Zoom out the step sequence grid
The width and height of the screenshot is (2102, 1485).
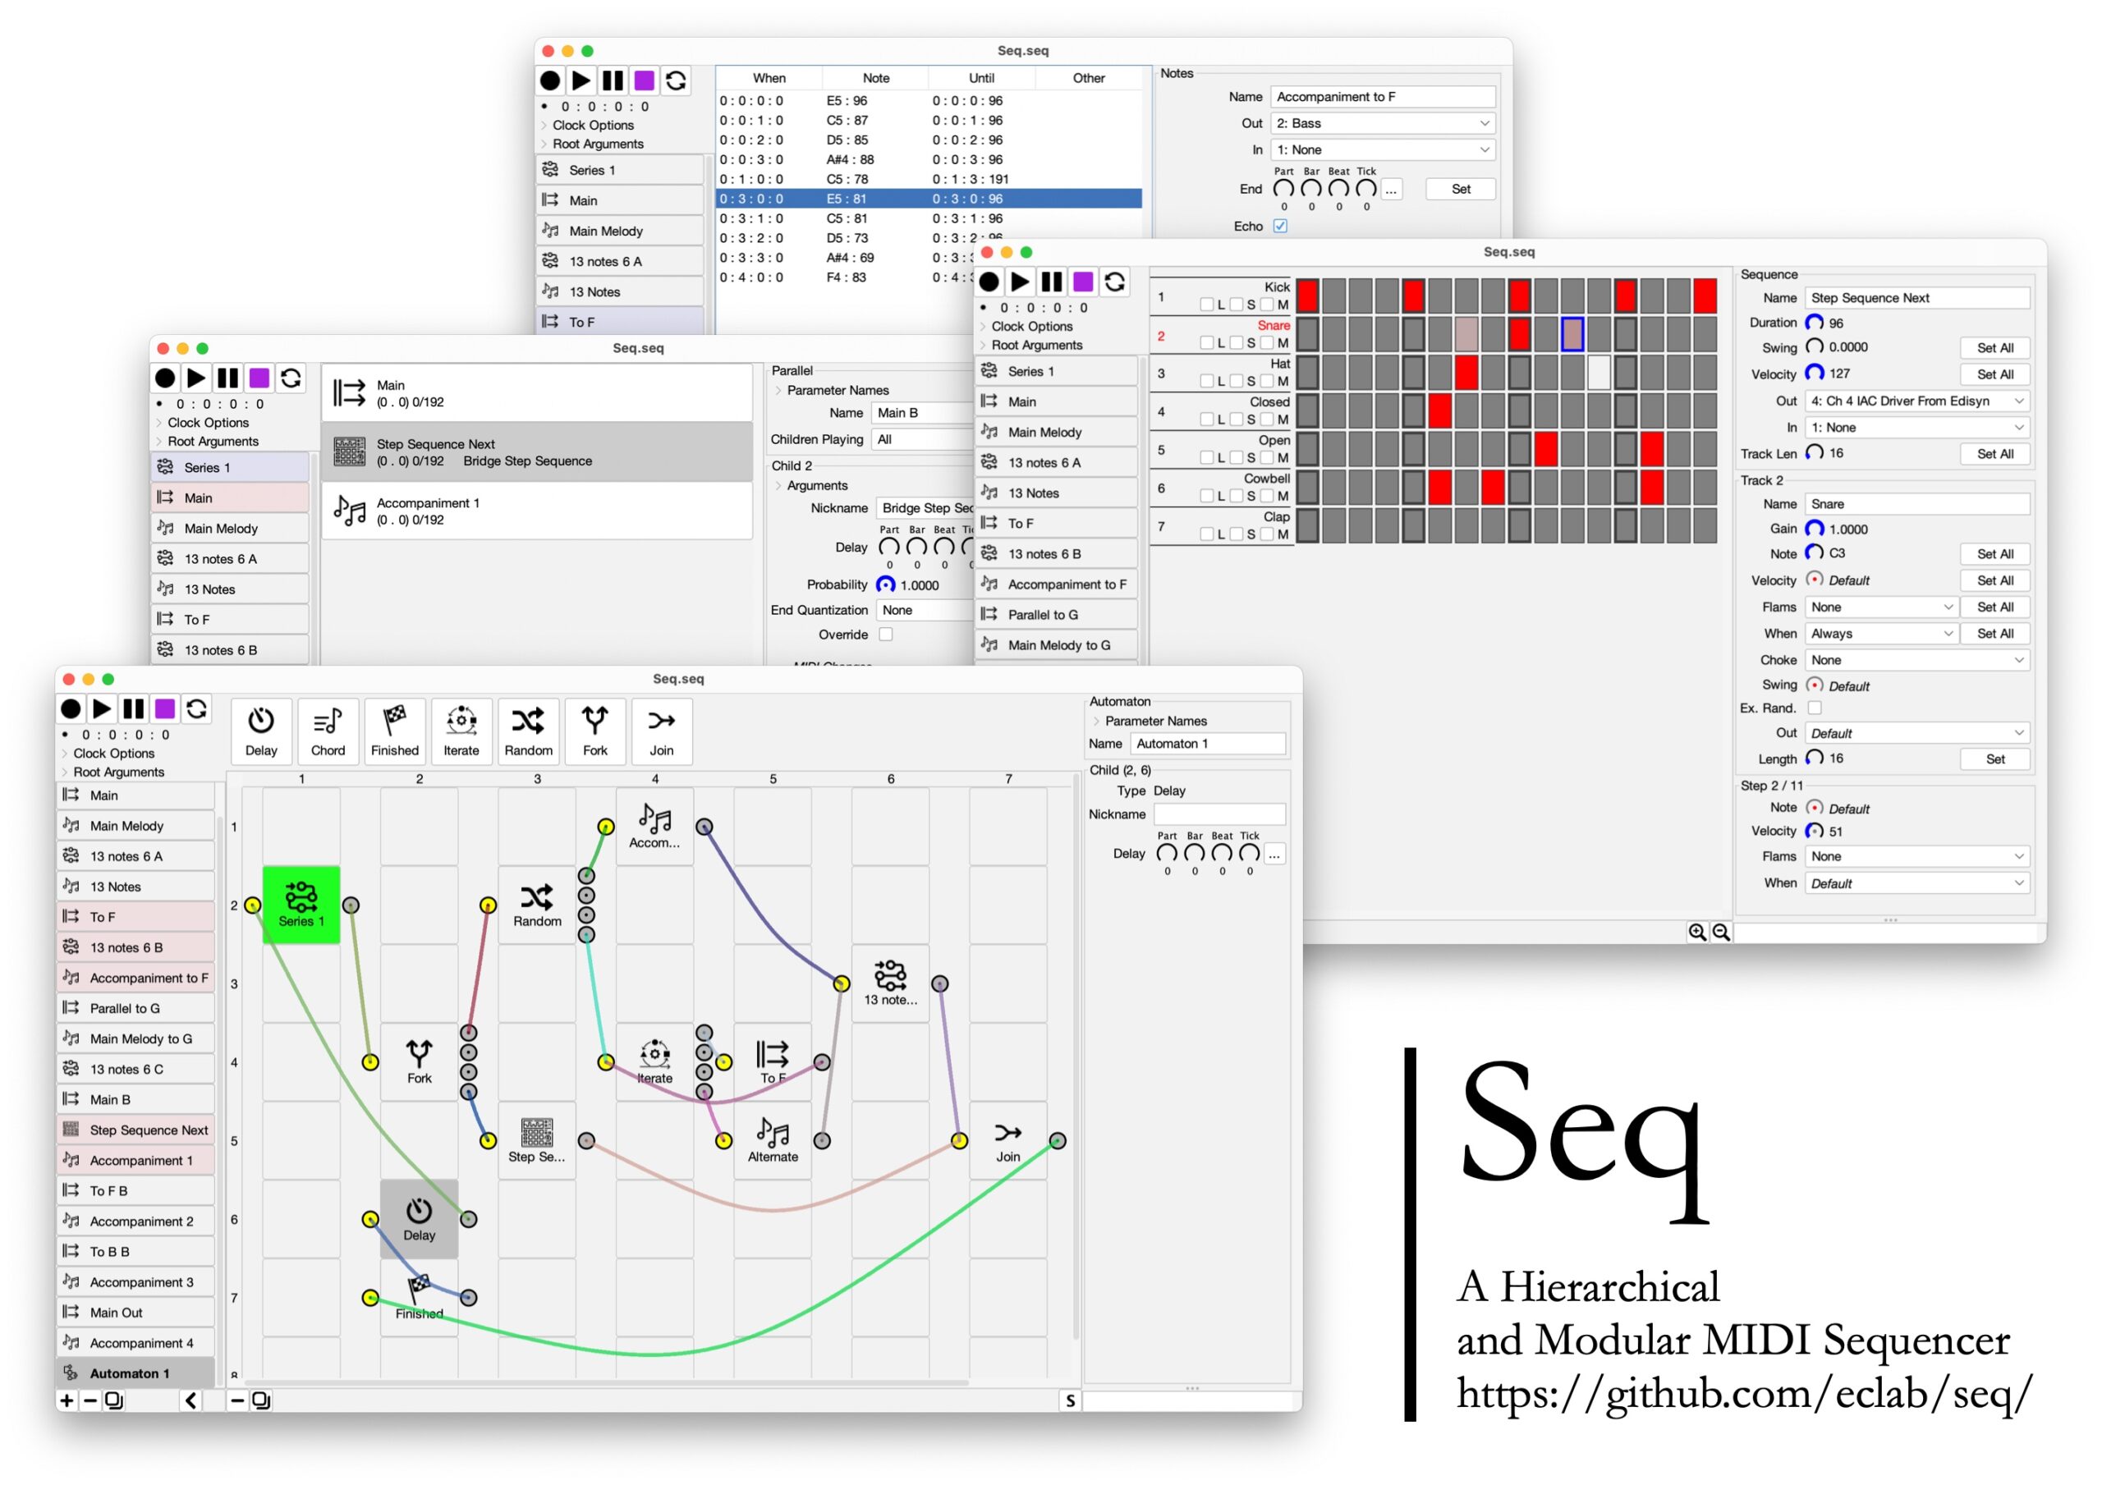click(1721, 932)
